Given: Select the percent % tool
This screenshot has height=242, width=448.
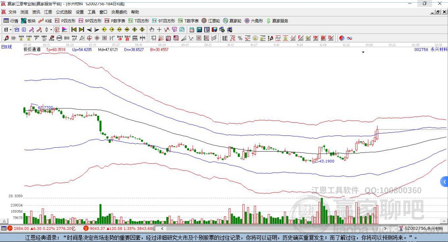Looking at the screenshot, I should [x=240, y=38].
